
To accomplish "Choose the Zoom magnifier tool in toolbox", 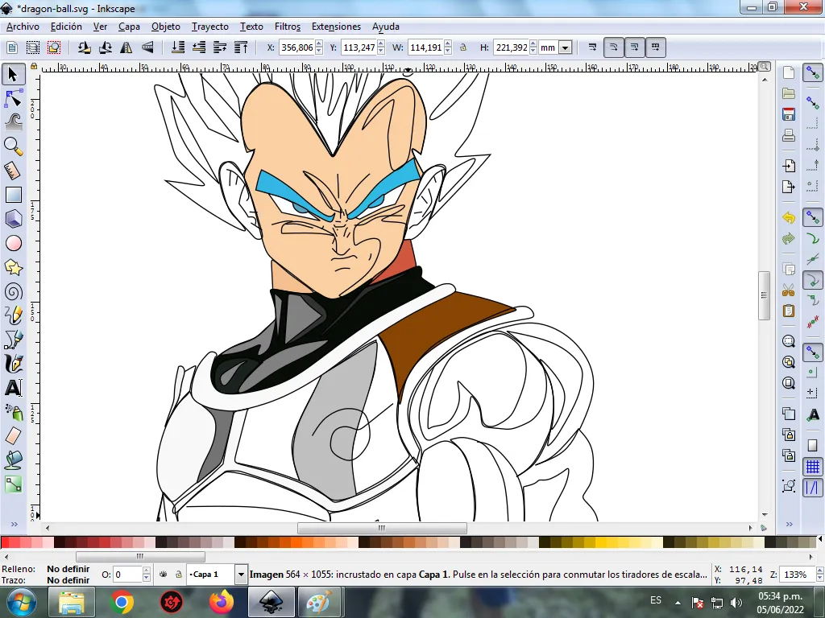I will (13, 146).
